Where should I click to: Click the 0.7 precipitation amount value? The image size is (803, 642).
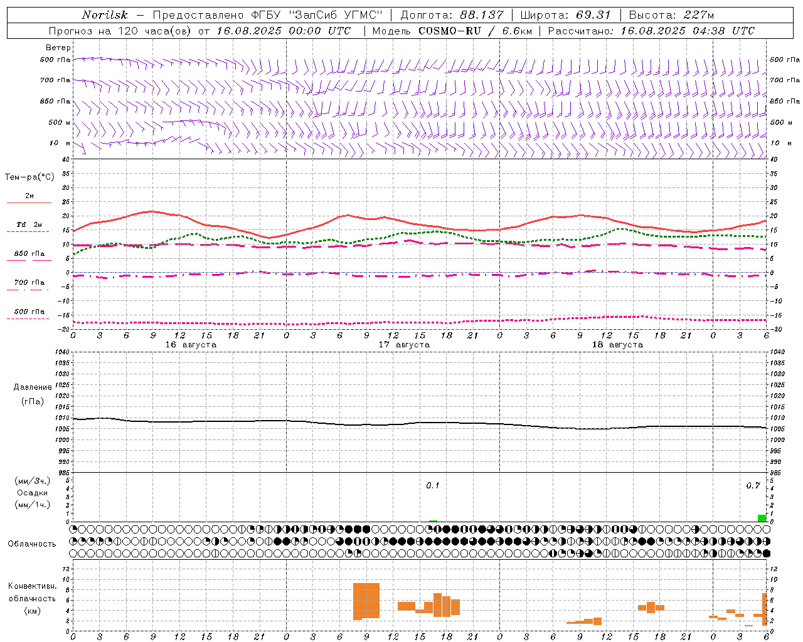[x=753, y=486]
